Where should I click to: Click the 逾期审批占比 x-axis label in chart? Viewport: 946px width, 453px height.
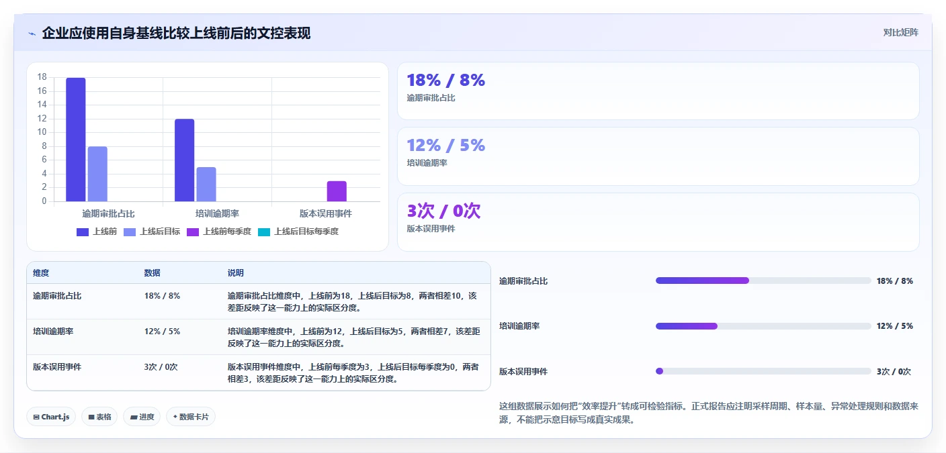108,214
